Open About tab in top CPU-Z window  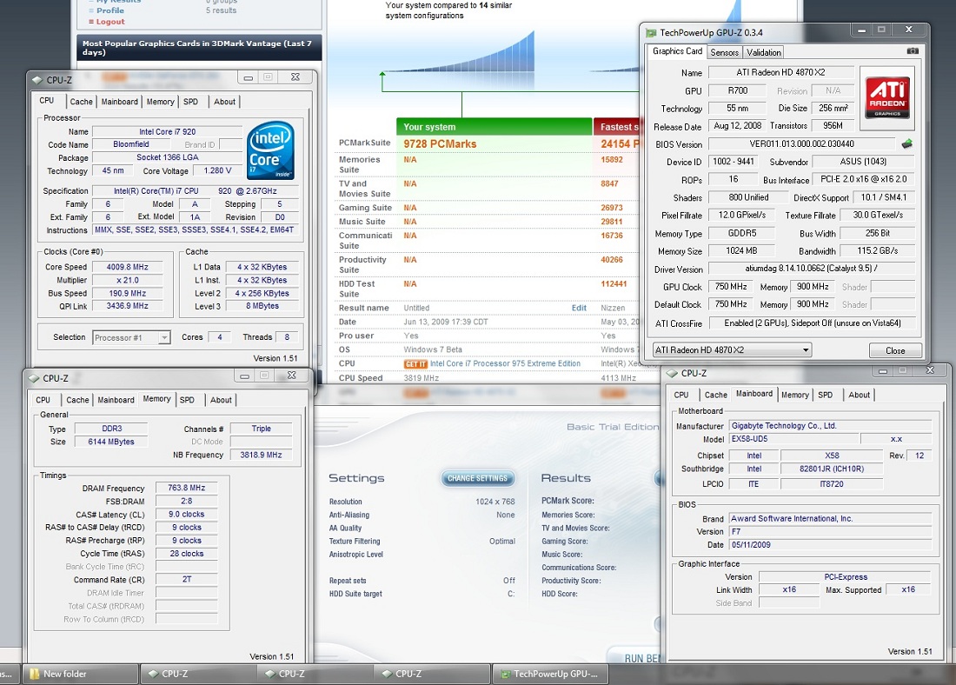224,102
